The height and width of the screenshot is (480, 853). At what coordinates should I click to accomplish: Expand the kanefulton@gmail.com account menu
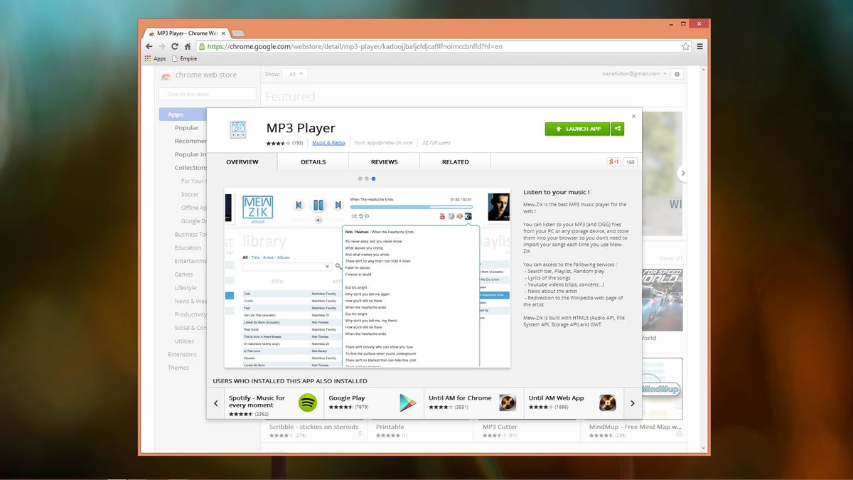[635, 73]
